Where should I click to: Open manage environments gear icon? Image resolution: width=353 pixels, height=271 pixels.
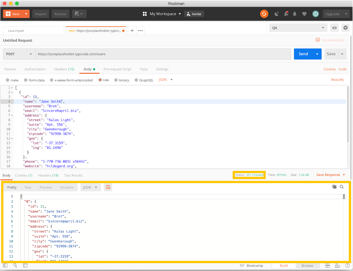(x=345, y=28)
